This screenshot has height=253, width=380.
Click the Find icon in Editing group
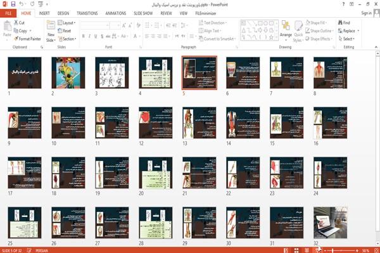(340, 23)
